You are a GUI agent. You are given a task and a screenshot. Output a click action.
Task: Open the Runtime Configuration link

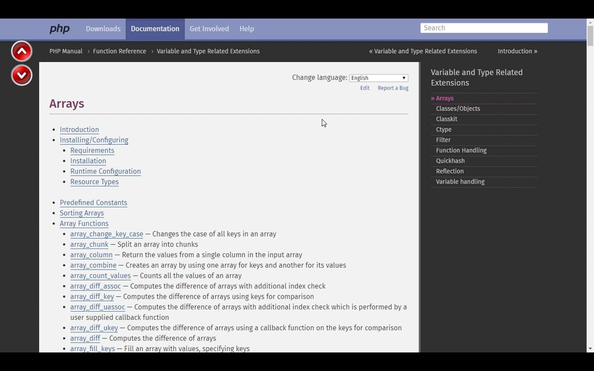[105, 171]
